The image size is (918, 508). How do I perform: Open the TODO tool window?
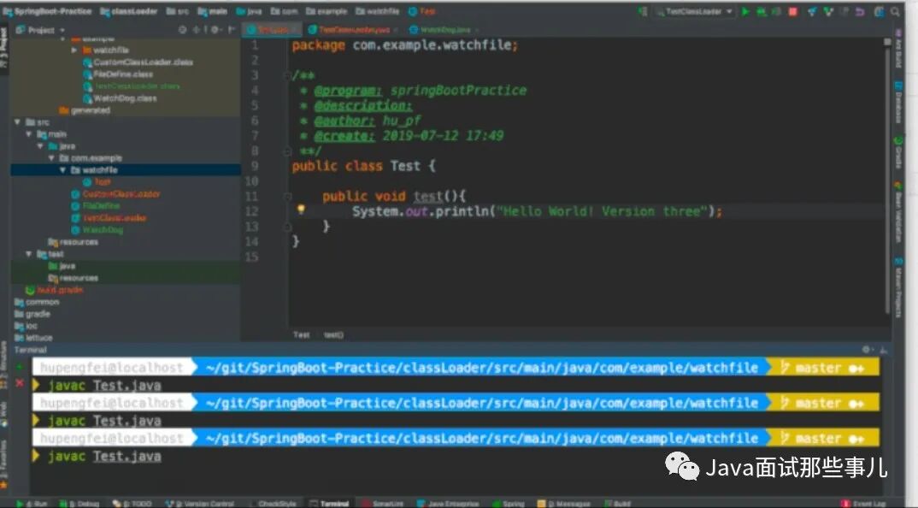[132, 504]
